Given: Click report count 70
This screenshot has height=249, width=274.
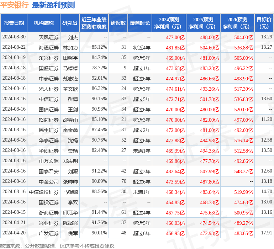Looking at the screenshot, I should click(x=124, y=181).
